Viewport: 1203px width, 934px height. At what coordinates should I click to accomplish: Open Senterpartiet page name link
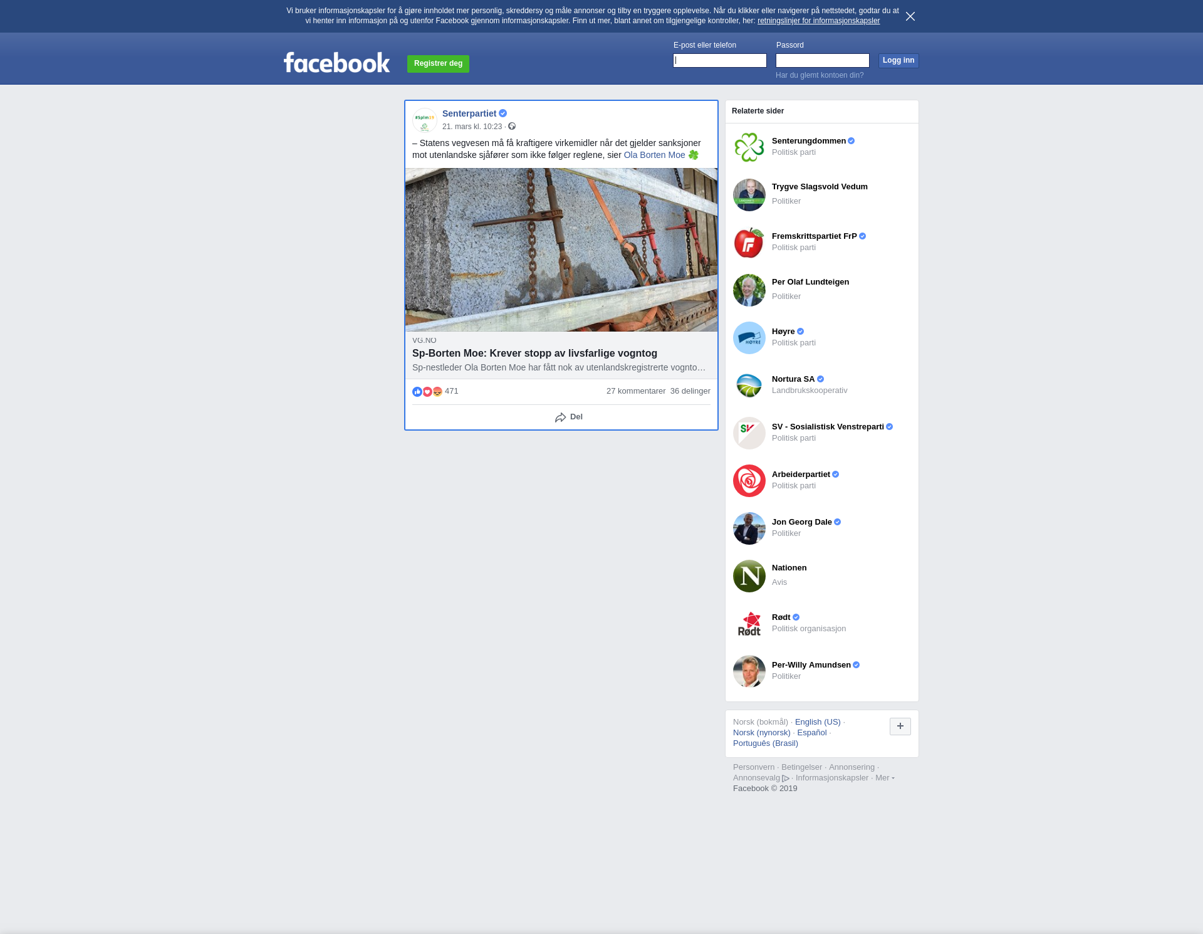[469, 113]
